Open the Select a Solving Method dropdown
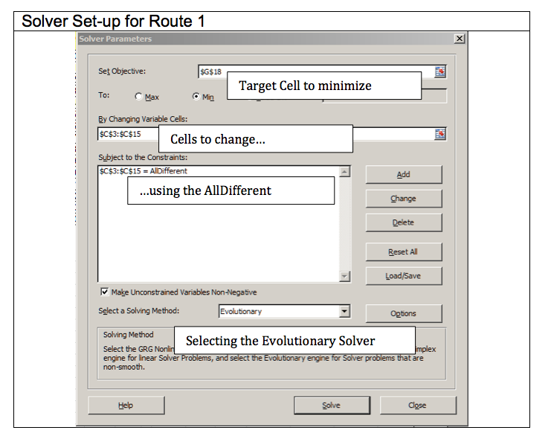Viewport: 551px width, 439px height. (344, 312)
